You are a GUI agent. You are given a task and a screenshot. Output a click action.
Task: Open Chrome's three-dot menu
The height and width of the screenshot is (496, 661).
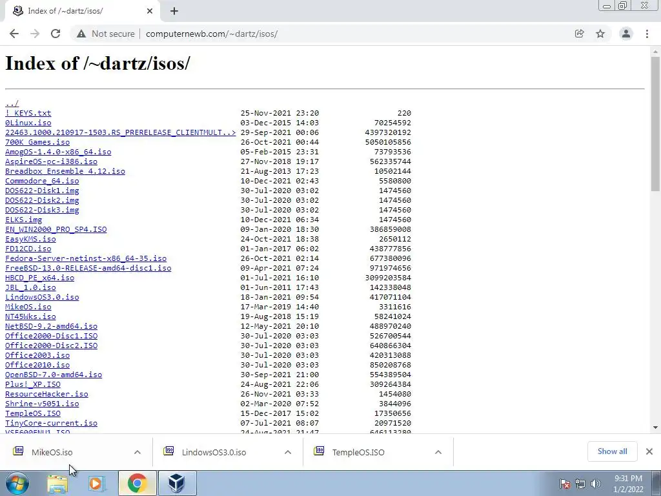coord(647,34)
